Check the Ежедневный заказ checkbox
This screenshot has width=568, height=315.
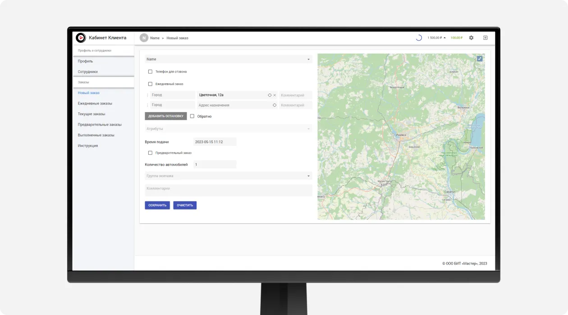(x=150, y=84)
